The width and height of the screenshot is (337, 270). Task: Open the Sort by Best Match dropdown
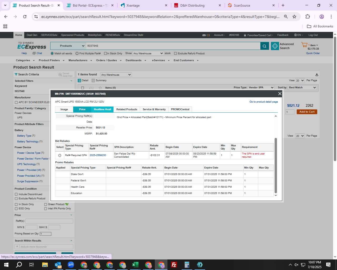point(302,88)
